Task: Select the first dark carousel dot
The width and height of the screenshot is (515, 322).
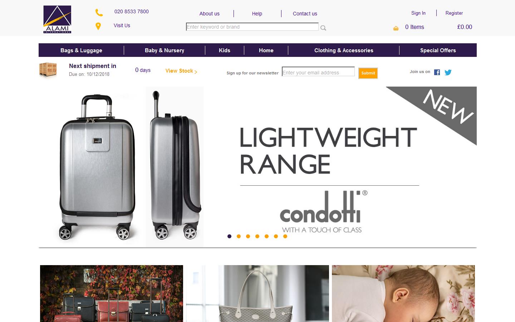Action: pos(230,236)
